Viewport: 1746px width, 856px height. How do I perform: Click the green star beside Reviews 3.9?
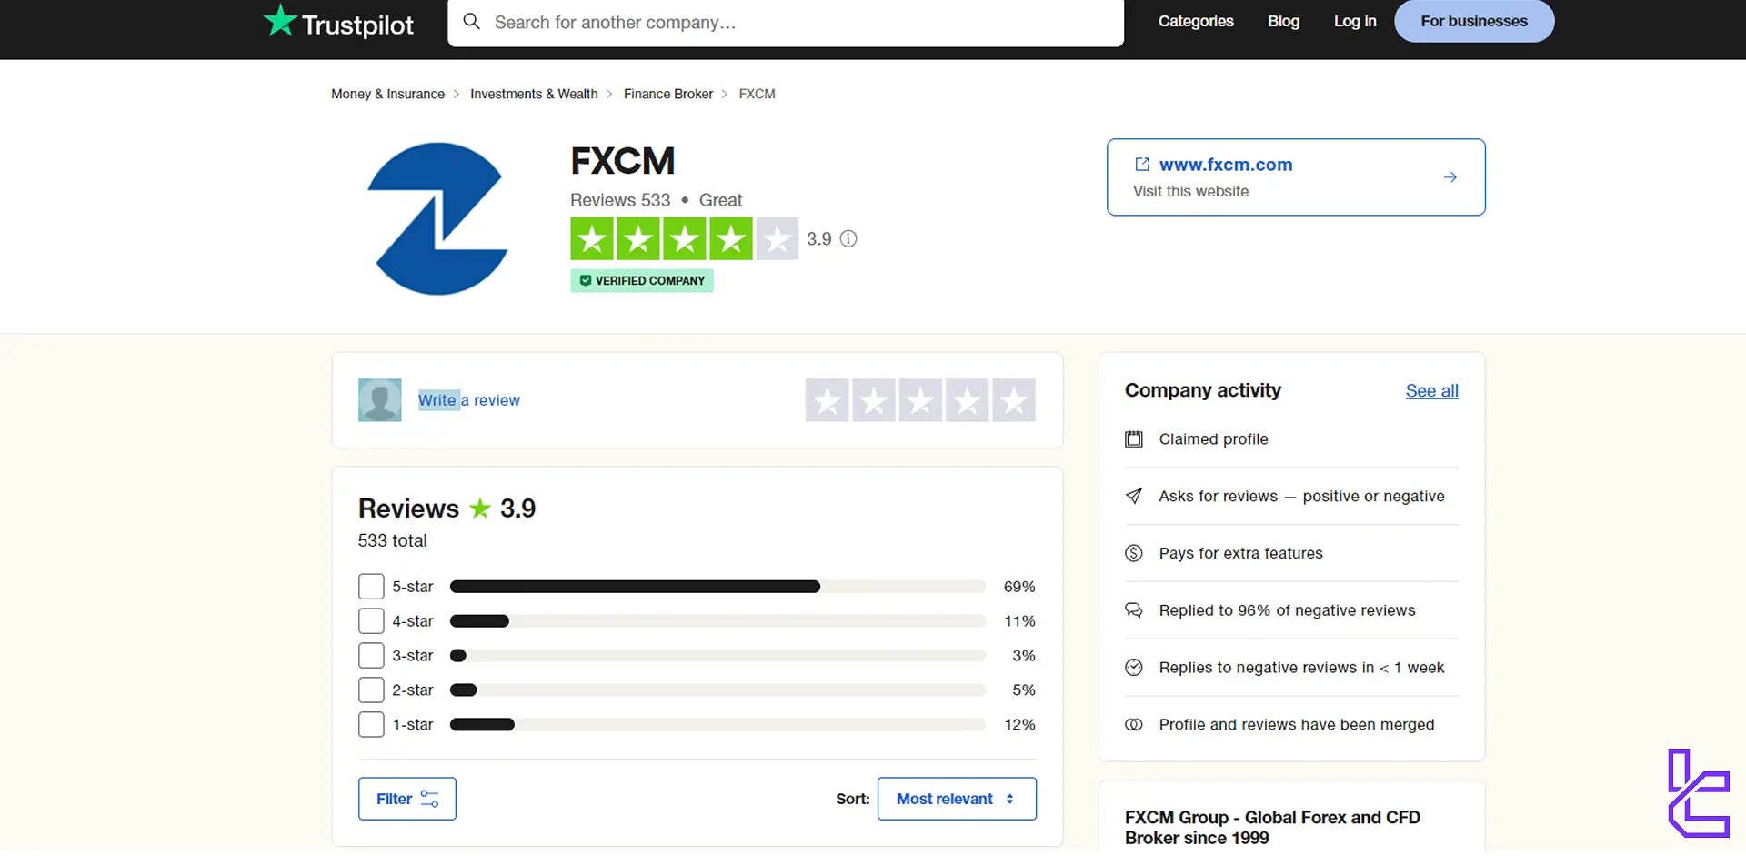point(480,508)
